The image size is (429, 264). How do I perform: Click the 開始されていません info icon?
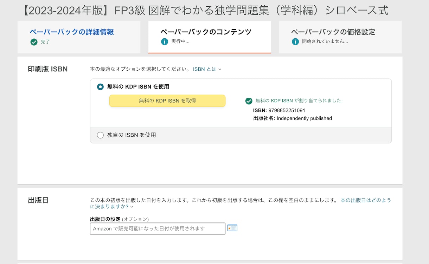pyautogui.click(x=295, y=42)
